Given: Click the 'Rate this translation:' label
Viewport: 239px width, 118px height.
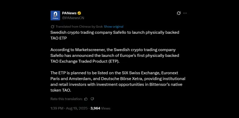Looking at the screenshot, I should click(x=67, y=99).
